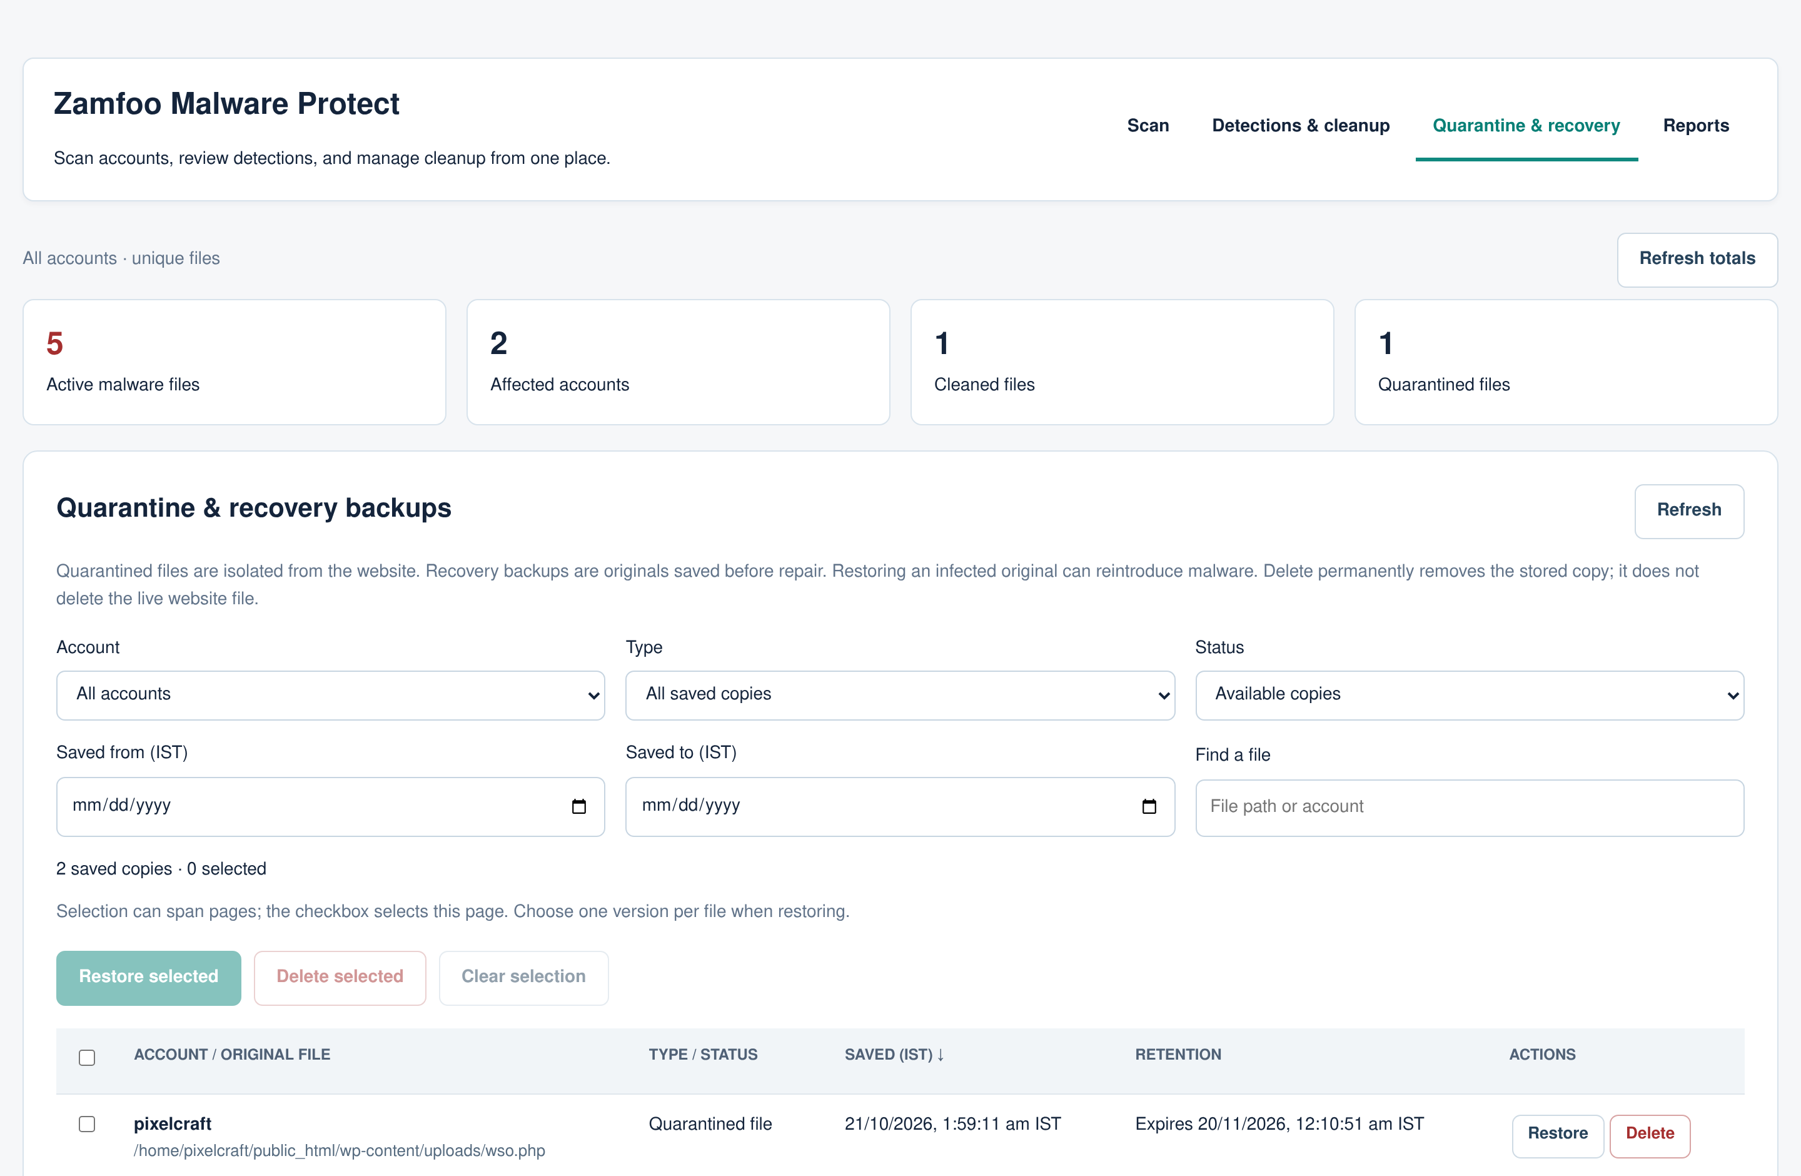Image resolution: width=1801 pixels, height=1176 pixels.
Task: Open the Type dropdown showing All saved copies
Action: [x=900, y=695]
